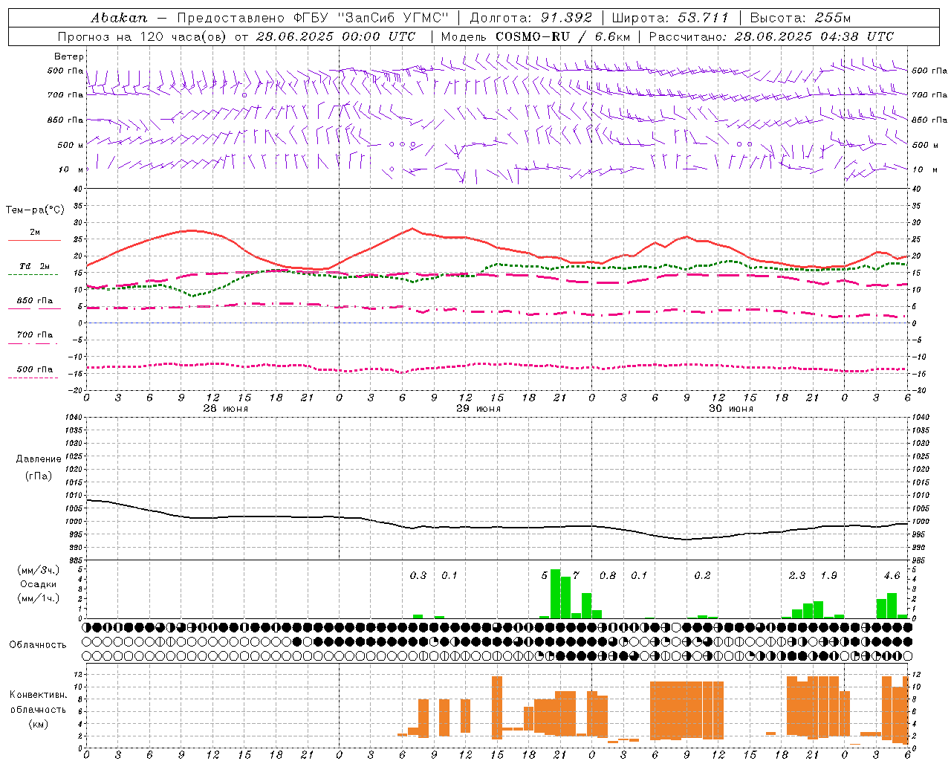Click the "850 гПа" temperature legend entry
This screenshot has width=951, height=761.
pos(34,300)
